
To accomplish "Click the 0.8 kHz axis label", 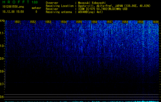I will click(x=2, y=71).
